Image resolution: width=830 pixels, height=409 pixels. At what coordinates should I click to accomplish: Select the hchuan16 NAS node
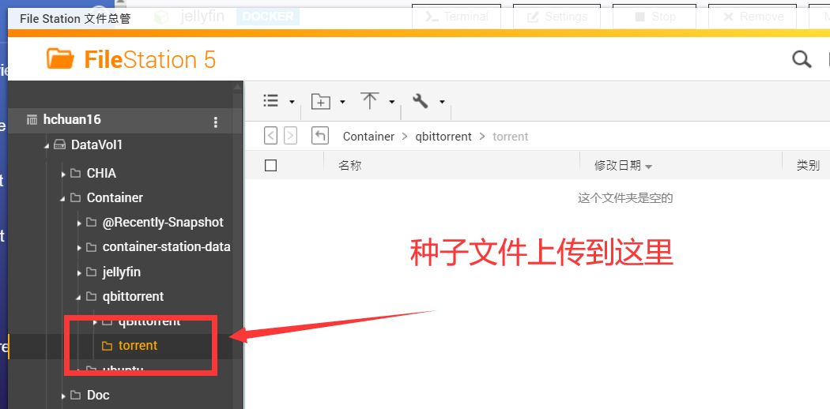(x=72, y=119)
